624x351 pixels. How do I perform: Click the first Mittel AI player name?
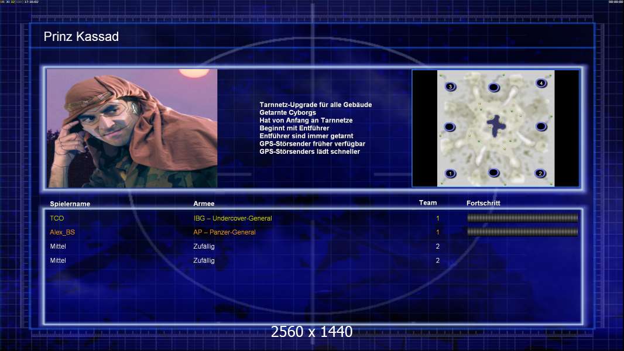[58, 246]
